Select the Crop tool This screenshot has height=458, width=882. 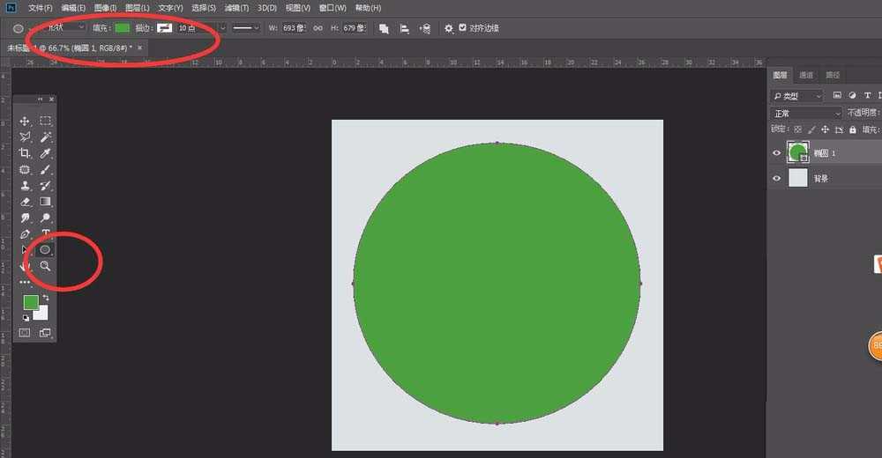pos(25,153)
